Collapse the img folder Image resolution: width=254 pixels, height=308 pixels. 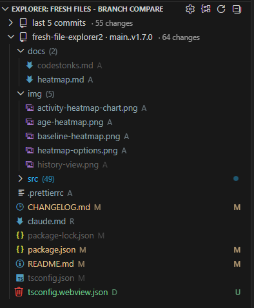pyautogui.click(x=21, y=93)
